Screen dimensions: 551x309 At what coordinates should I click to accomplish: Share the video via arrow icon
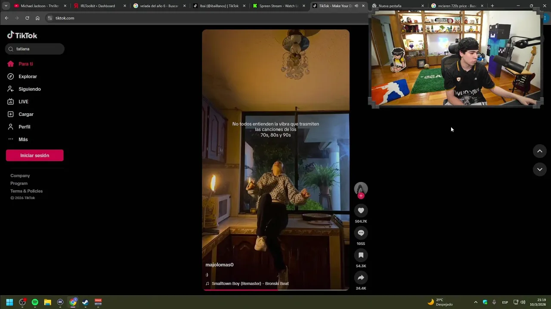361,277
